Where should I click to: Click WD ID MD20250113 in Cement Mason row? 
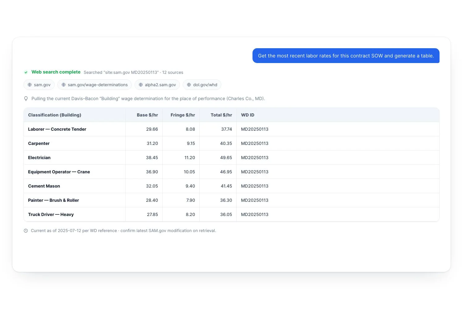click(255, 186)
